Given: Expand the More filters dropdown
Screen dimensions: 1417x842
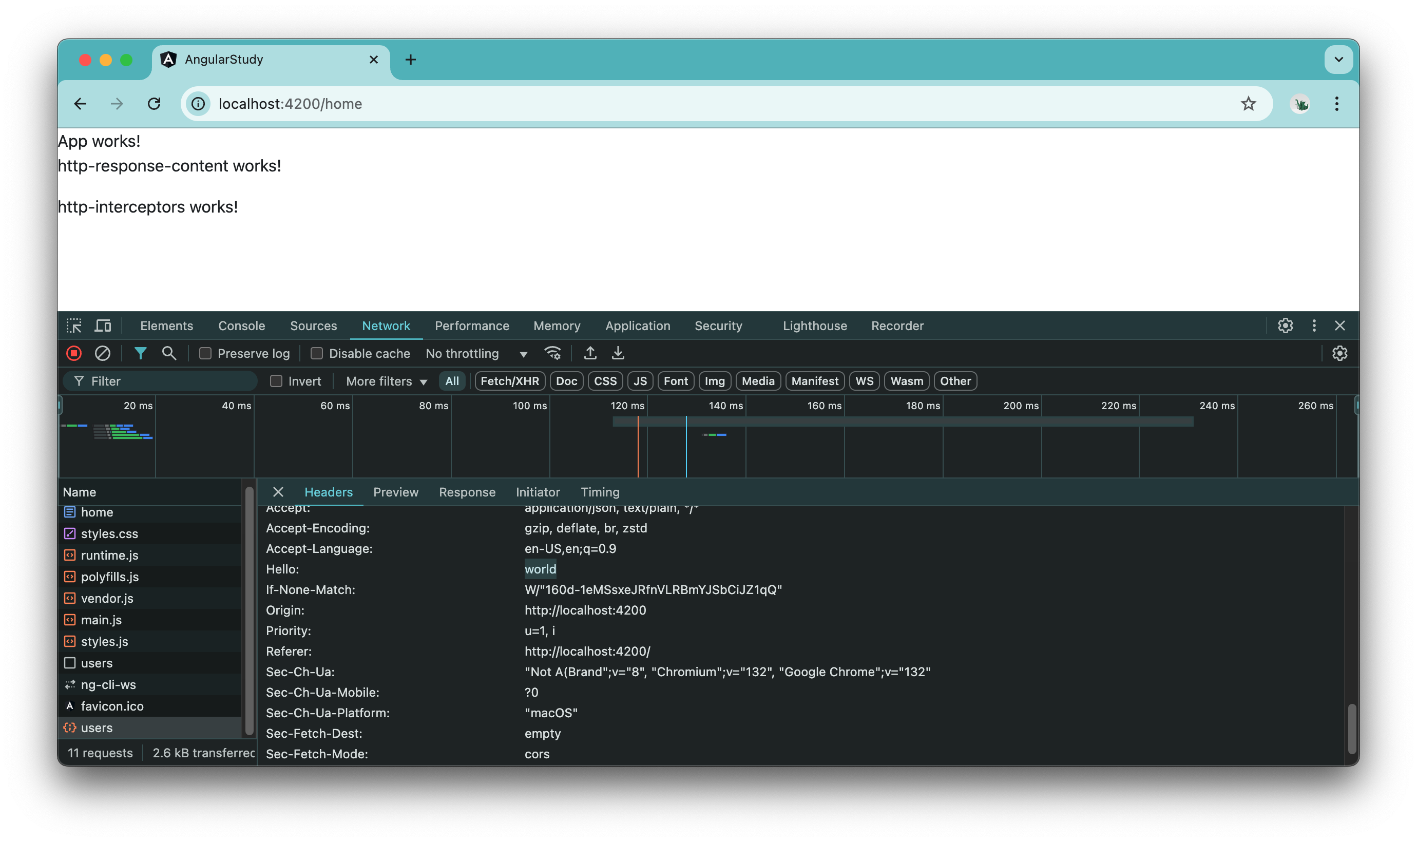Looking at the screenshot, I should click(x=385, y=381).
